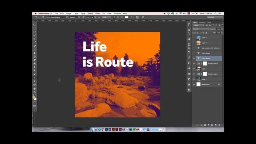Select the Gradient Map 2 mask thumbnail

pyautogui.click(x=205, y=64)
